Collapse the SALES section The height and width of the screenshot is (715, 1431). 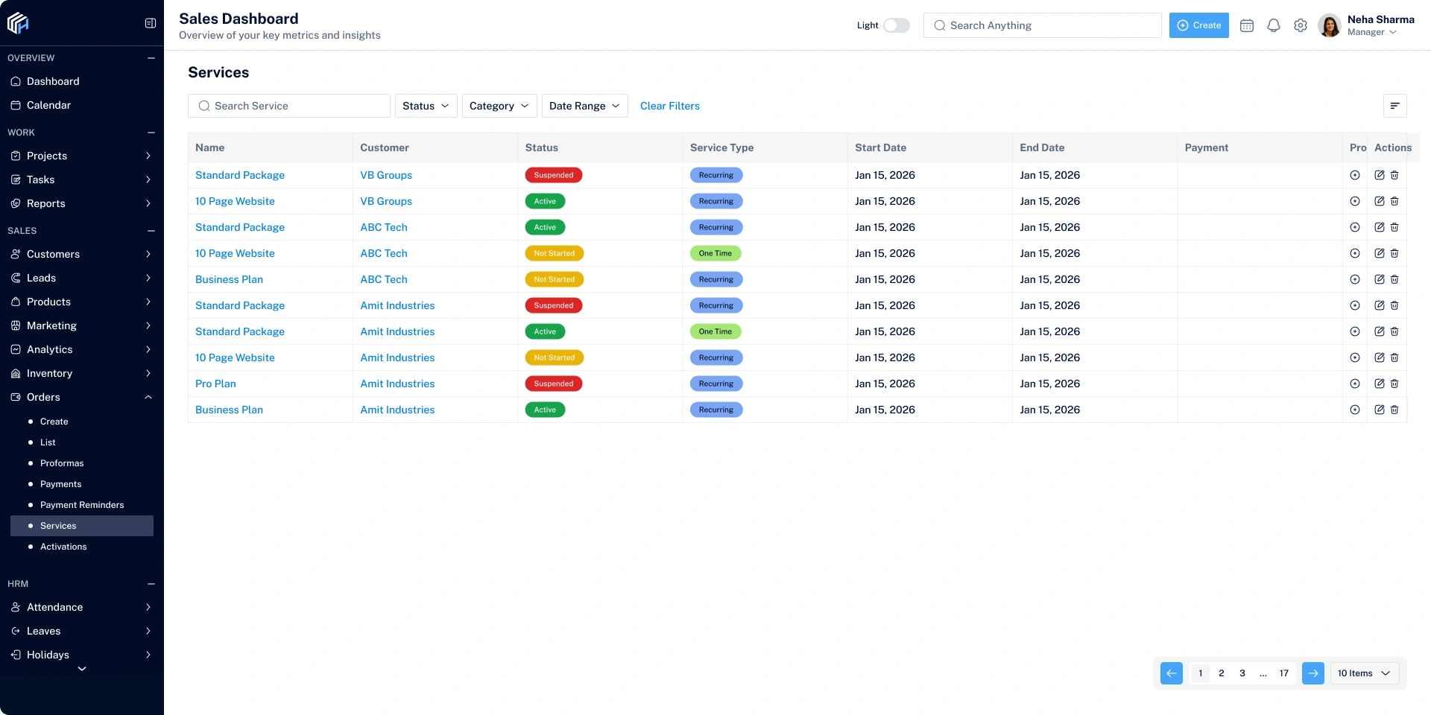[151, 231]
